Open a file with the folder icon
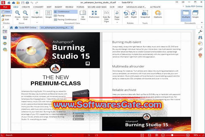 [18, 3]
